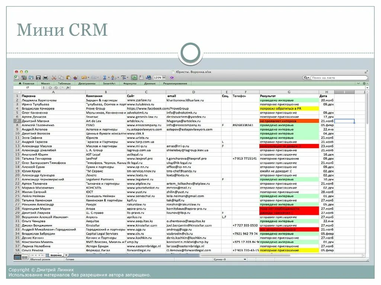This screenshot has width=381, height=285.
Task: Open the Формулы ribbon tab
Action: (130, 83)
